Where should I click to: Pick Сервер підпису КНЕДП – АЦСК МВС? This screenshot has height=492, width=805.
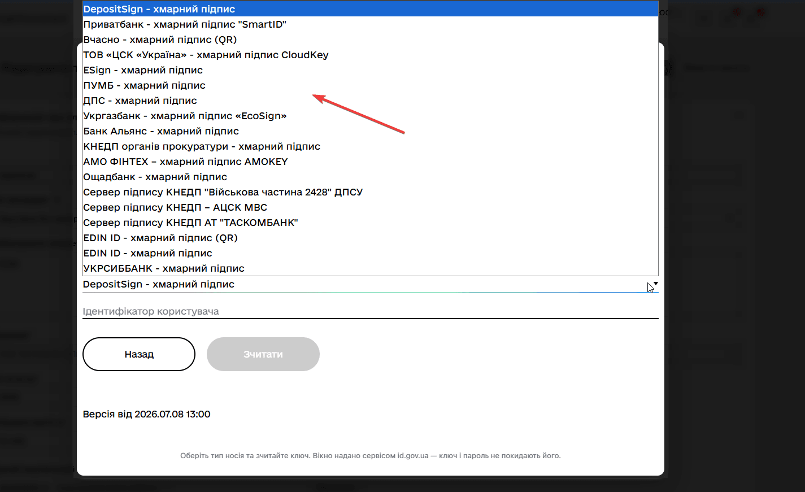pyautogui.click(x=371, y=207)
